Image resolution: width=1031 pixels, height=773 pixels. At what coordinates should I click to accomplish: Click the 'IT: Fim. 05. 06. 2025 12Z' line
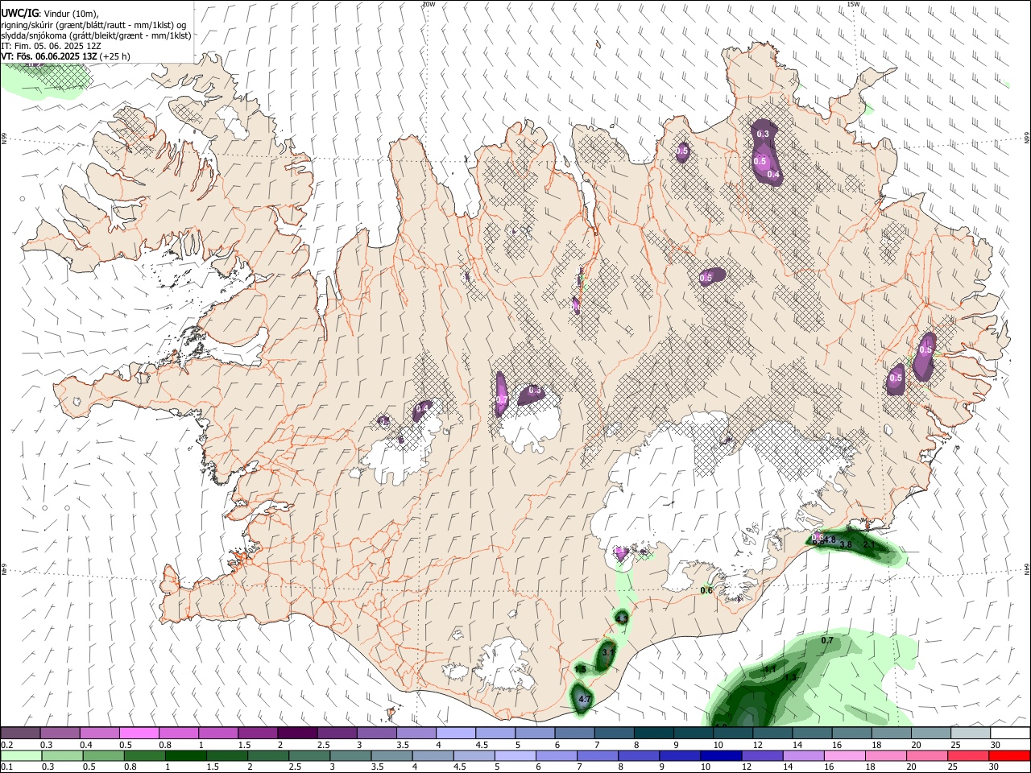coord(50,47)
